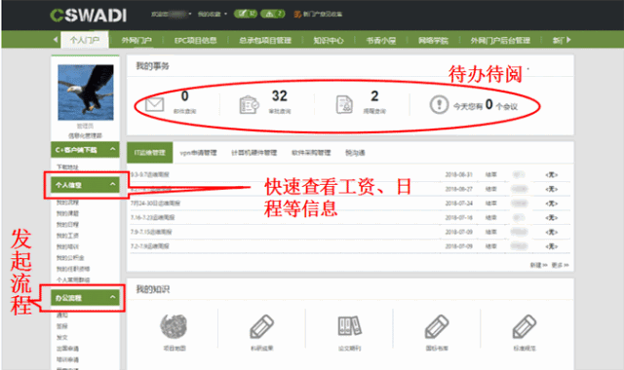Open 出国申请 under 办公流程
This screenshot has width=624, height=370.
coord(67,349)
